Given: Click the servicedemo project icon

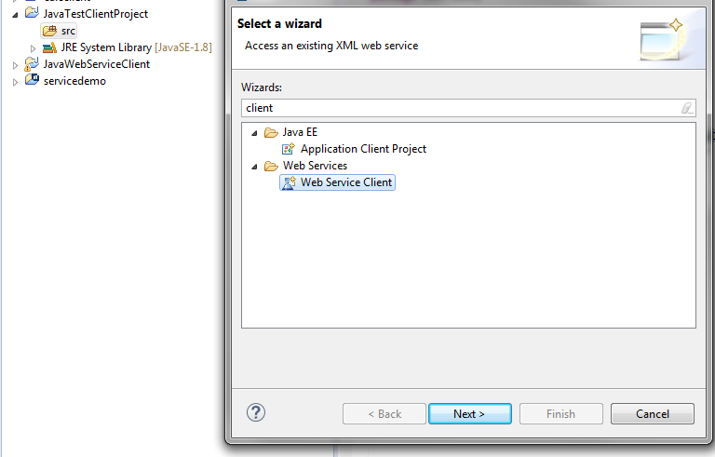Looking at the screenshot, I should tap(32, 81).
